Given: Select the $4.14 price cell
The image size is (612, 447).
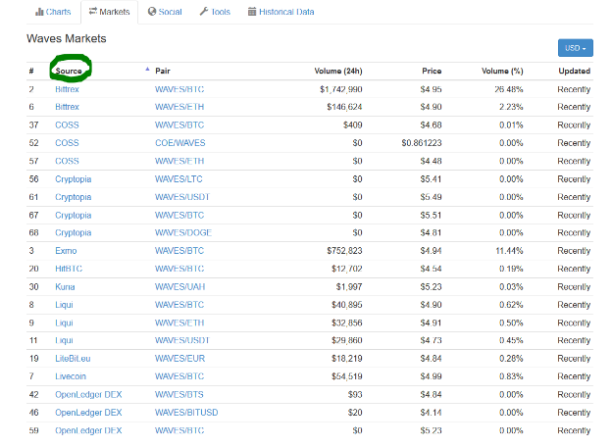Looking at the screenshot, I should pyautogui.click(x=431, y=413).
